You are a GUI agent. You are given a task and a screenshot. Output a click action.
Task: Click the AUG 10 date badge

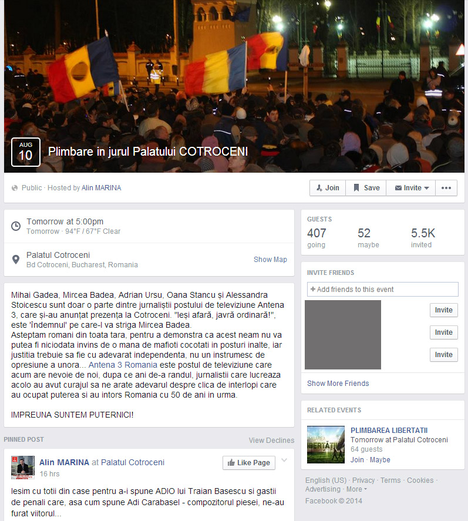coord(26,152)
